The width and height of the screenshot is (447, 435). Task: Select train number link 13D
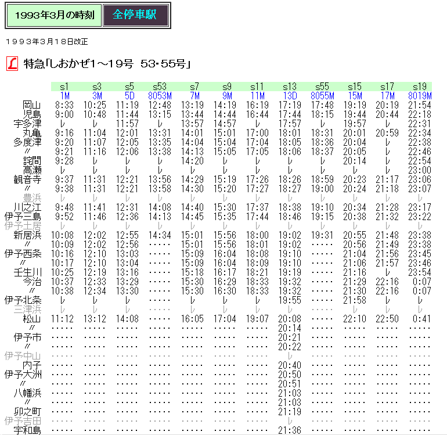(x=290, y=96)
